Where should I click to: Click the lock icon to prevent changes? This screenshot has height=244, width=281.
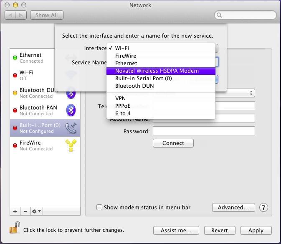[15, 228]
